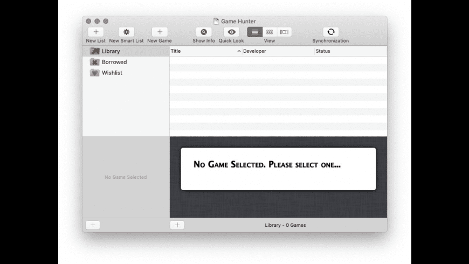Click the New List toolbar button
Image resolution: width=469 pixels, height=264 pixels.
pyautogui.click(x=96, y=32)
